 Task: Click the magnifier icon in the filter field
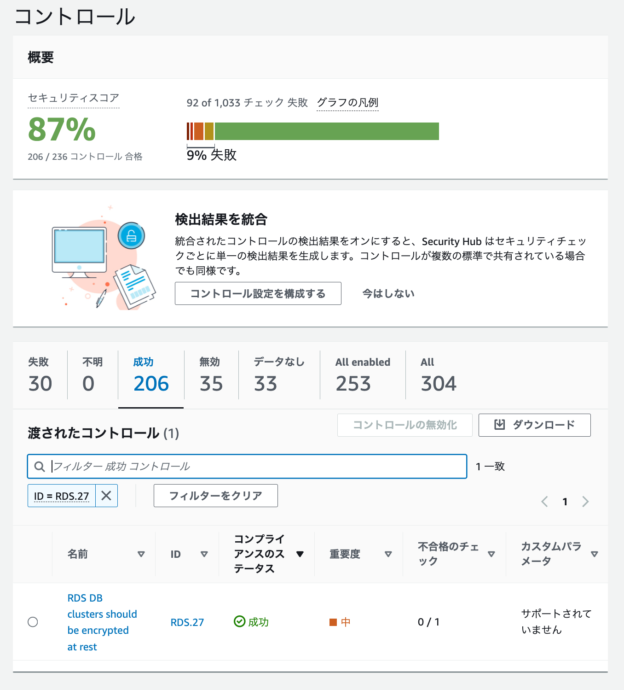pyautogui.click(x=39, y=466)
